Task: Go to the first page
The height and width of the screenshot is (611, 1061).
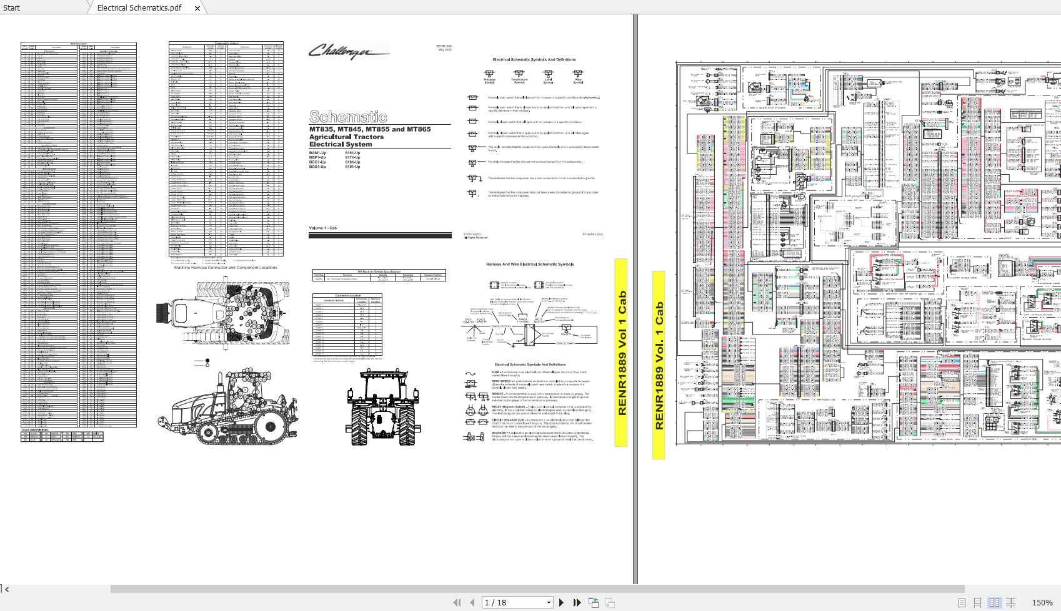Action: [x=457, y=602]
